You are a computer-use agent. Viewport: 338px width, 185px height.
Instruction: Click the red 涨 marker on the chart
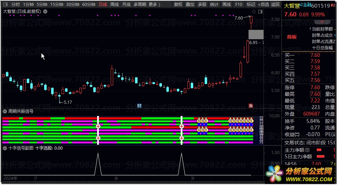pos(251,106)
